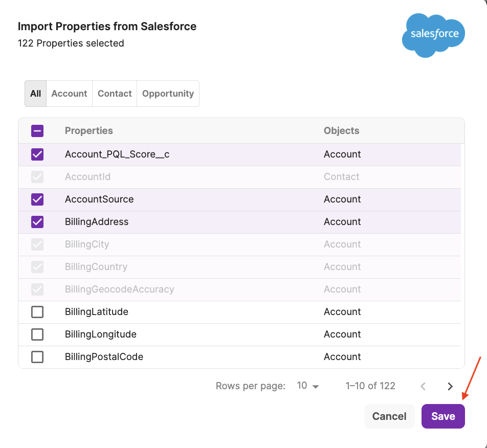Save the selected properties

click(x=443, y=416)
